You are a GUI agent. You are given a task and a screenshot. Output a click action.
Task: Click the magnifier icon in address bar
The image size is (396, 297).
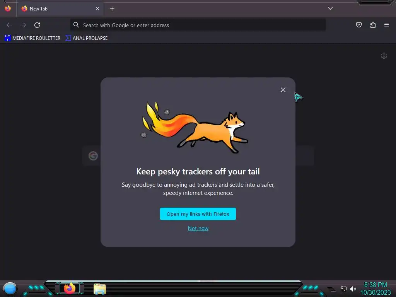pos(76,25)
